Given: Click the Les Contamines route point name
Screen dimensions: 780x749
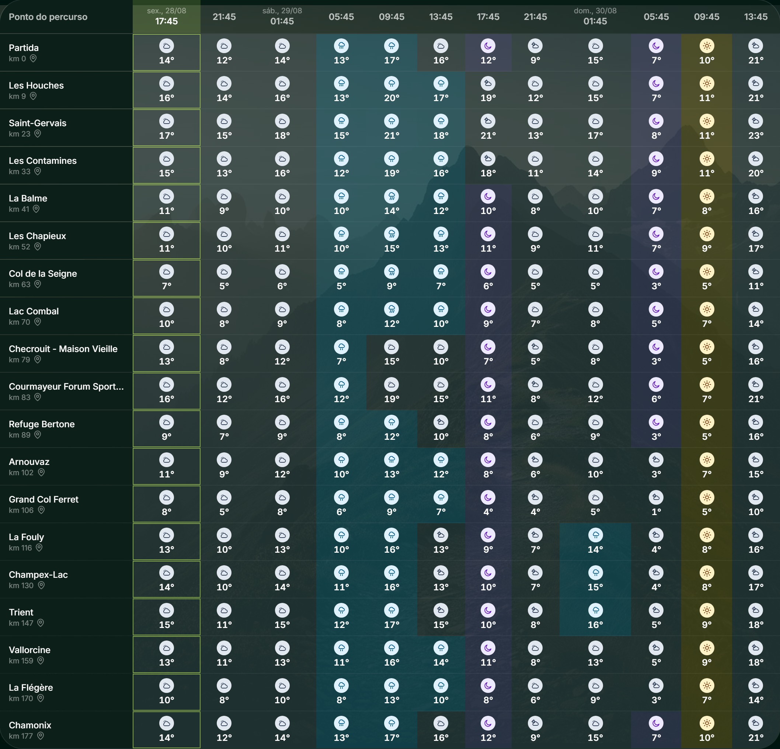Looking at the screenshot, I should tap(43, 160).
